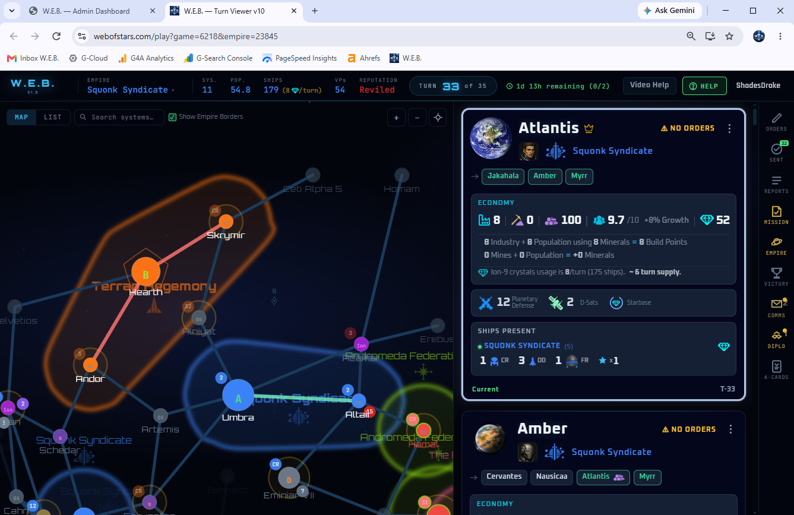
Task: Open the Orders sidebar panel
Action: 776,121
